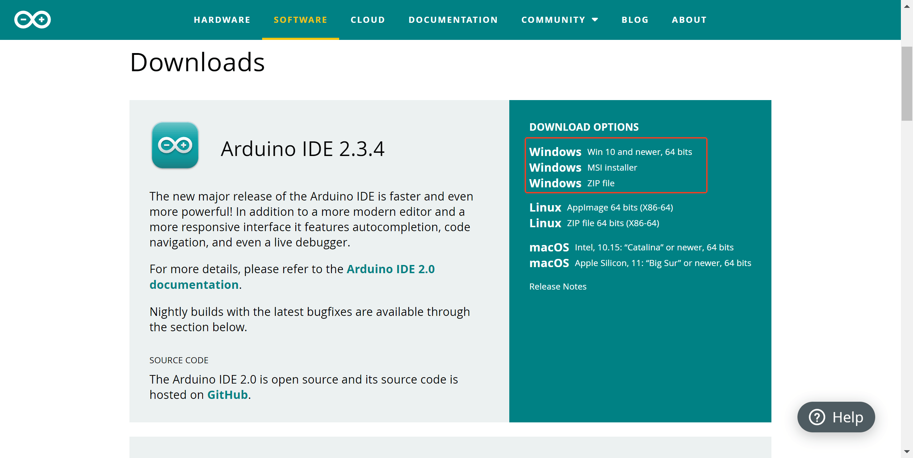
Task: Switch to the HARDWARE navigation tab
Action: (222, 20)
